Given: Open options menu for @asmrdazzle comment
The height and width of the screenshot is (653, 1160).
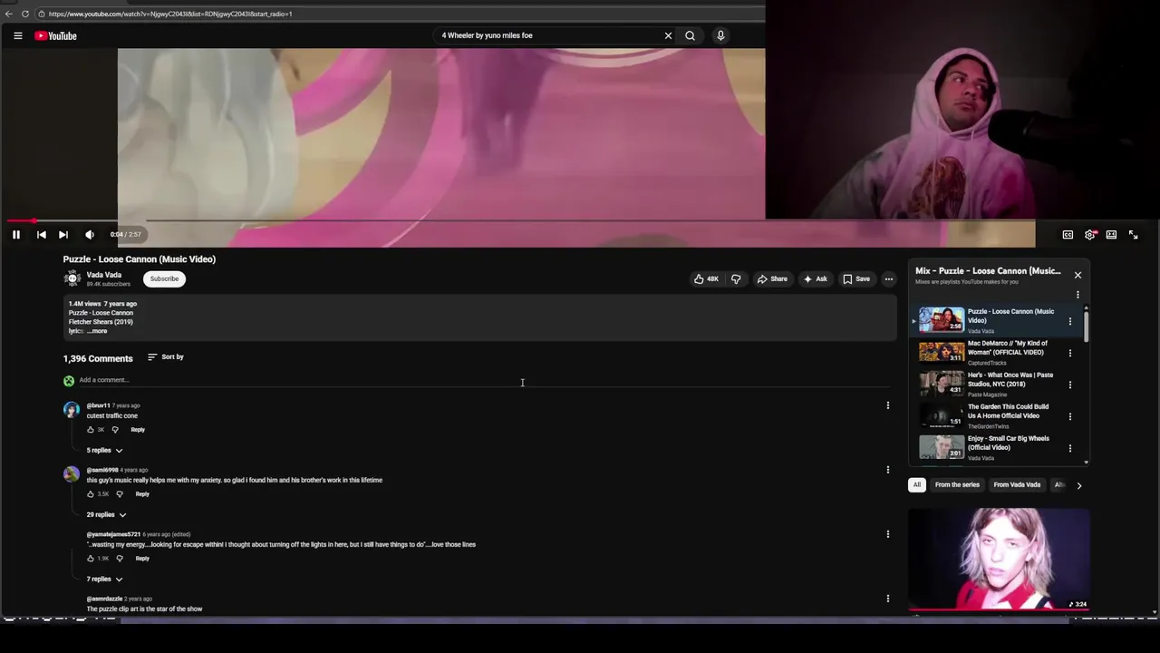Looking at the screenshot, I should (888, 599).
